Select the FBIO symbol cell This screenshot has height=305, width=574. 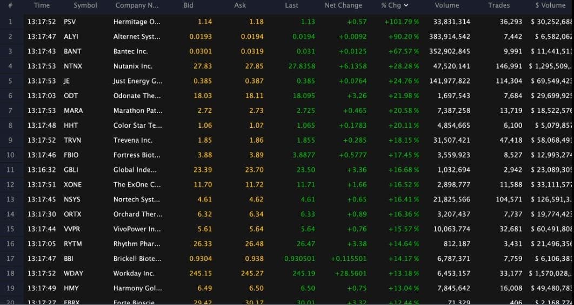71,155
